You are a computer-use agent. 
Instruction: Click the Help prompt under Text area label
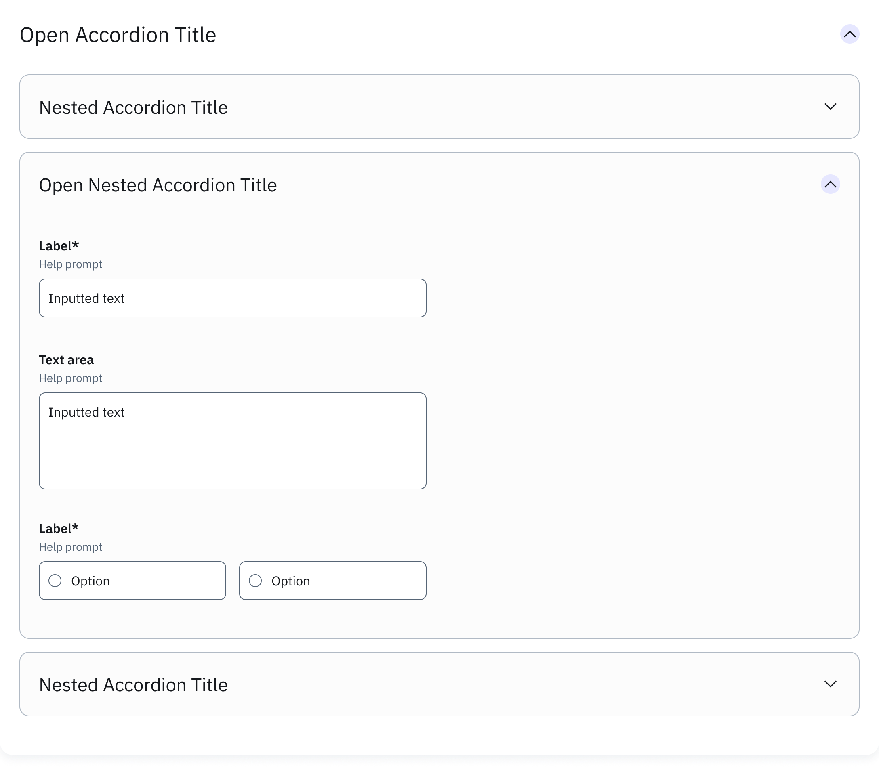(71, 378)
